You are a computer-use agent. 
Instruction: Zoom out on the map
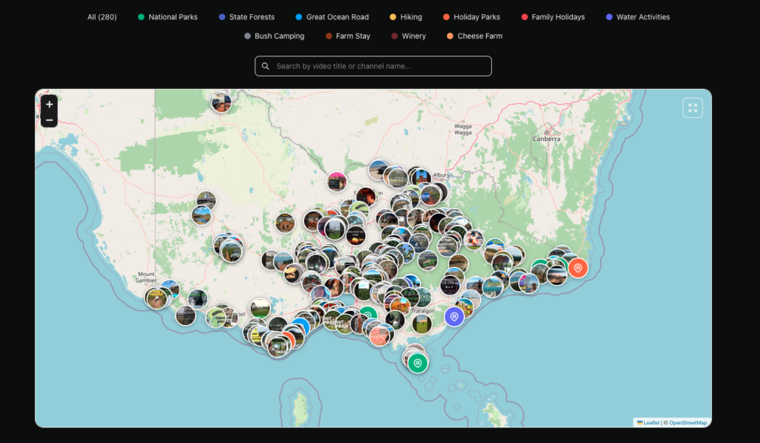(x=49, y=119)
